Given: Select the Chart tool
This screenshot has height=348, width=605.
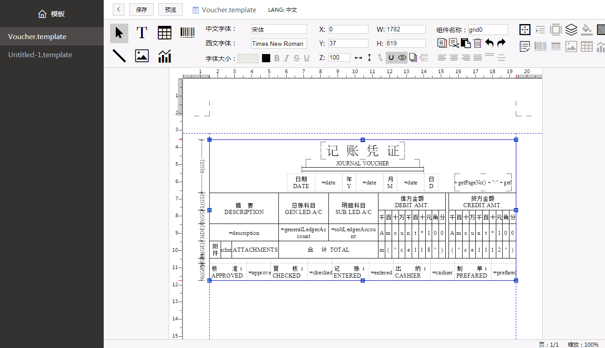Looking at the screenshot, I should click(x=165, y=56).
